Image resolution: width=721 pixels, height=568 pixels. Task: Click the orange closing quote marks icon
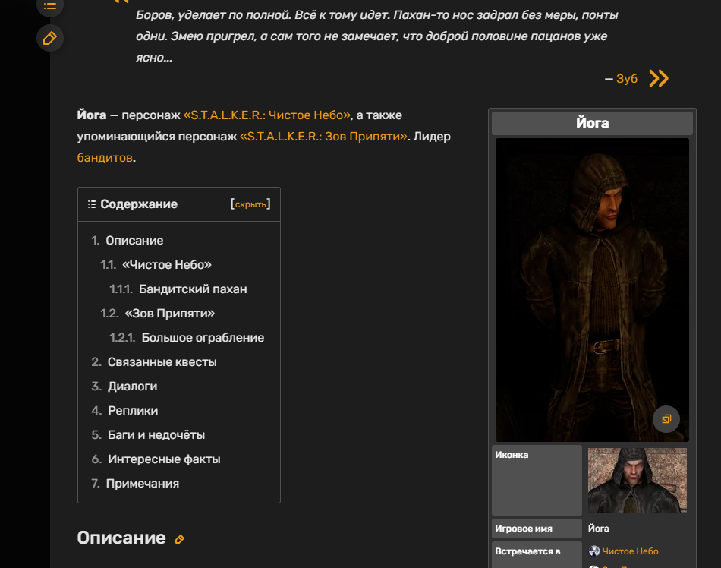point(659,78)
